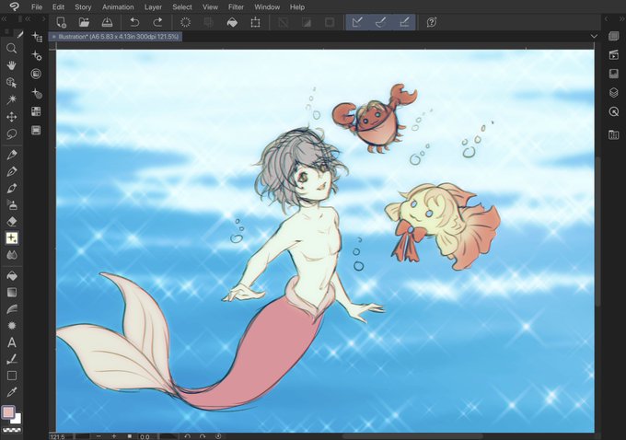Select the Contour line paint tool

pos(12,309)
